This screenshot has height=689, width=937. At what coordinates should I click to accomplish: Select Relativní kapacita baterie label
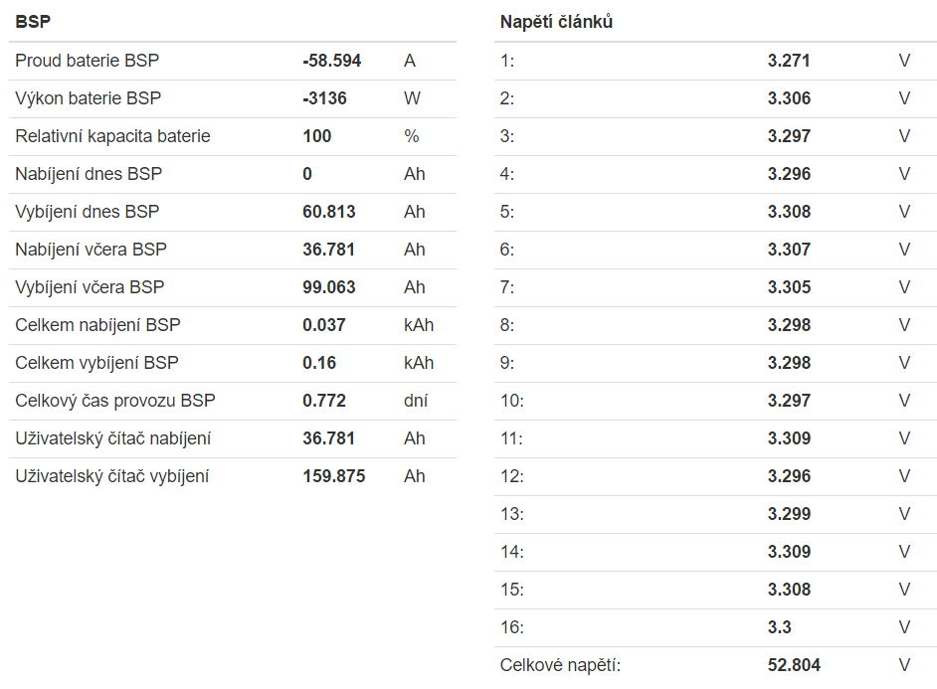pyautogui.click(x=112, y=136)
